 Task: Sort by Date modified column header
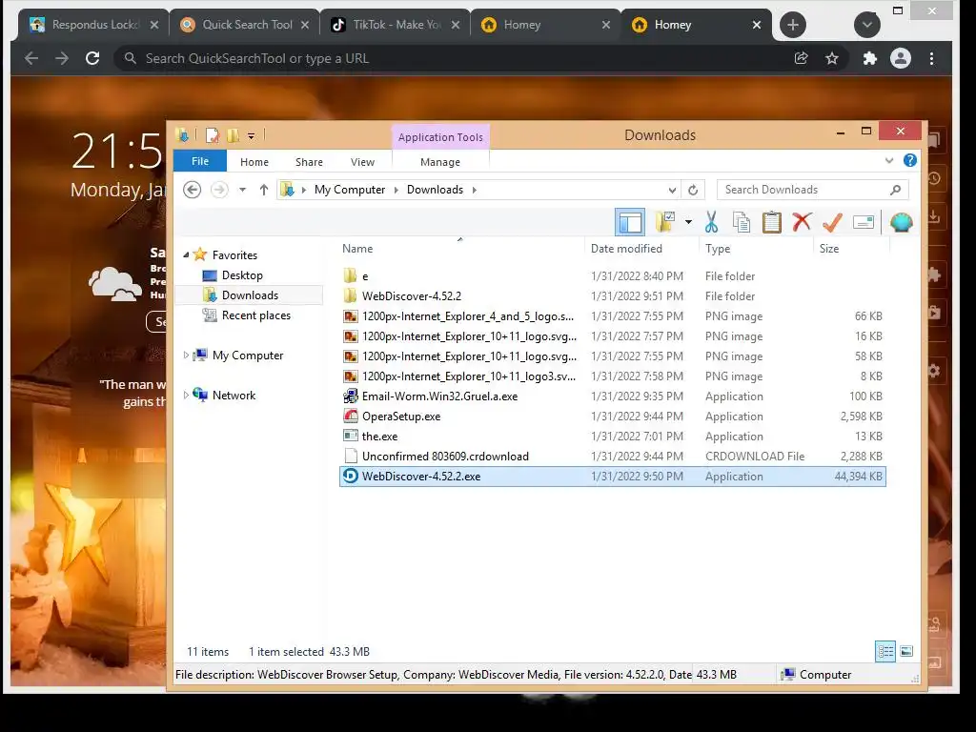[x=626, y=249]
